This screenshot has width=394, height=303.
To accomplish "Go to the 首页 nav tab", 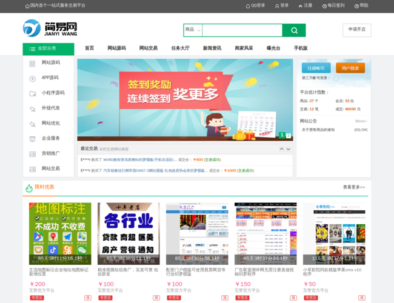I will 90,48.
